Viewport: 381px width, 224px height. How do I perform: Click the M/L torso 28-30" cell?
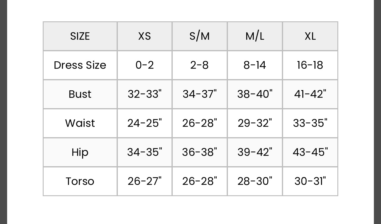[255, 181]
